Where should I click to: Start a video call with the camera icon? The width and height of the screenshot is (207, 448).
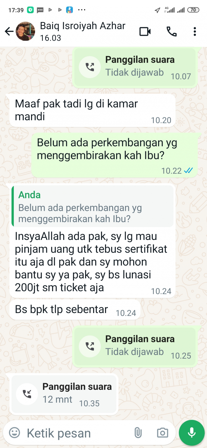click(145, 32)
